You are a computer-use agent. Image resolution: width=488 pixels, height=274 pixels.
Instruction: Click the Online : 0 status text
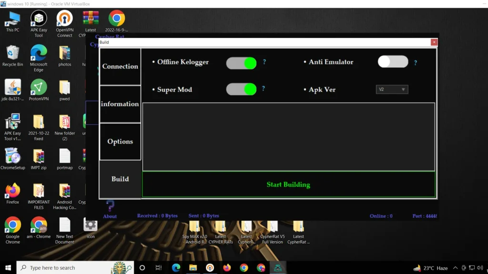pyautogui.click(x=381, y=216)
